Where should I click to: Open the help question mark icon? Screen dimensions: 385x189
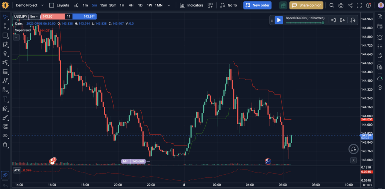click(368, 5)
